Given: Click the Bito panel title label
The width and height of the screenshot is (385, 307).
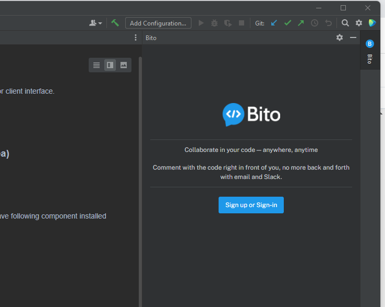Looking at the screenshot, I should click(x=151, y=38).
